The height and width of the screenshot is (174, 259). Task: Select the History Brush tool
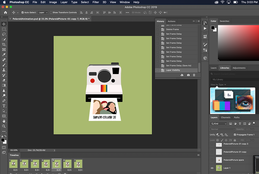tap(4, 75)
